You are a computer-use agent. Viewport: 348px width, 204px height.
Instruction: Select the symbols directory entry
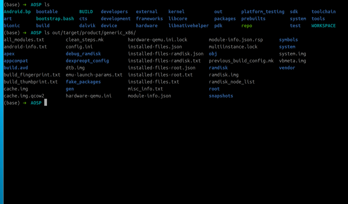click(288, 40)
